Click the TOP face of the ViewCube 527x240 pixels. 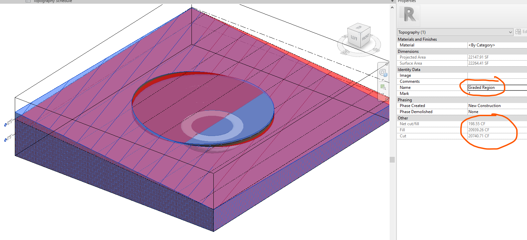pyautogui.click(x=358, y=28)
